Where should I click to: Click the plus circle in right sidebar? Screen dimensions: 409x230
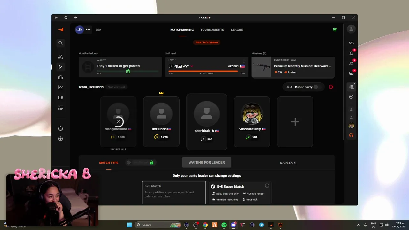351,96
